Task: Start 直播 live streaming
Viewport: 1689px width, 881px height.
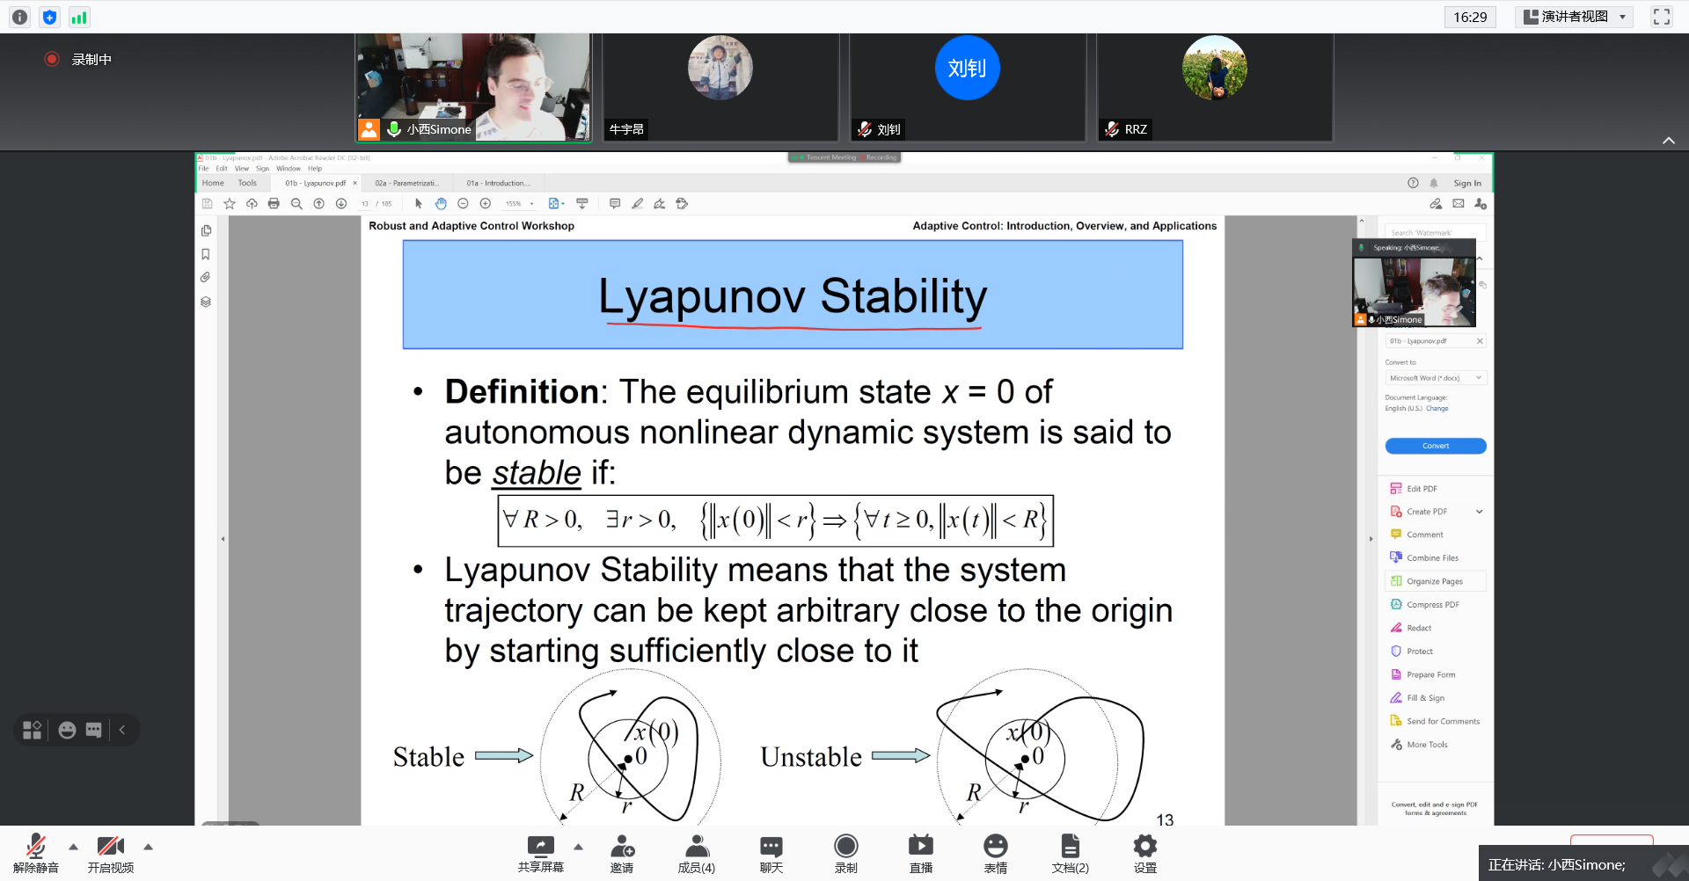Action: point(920,853)
